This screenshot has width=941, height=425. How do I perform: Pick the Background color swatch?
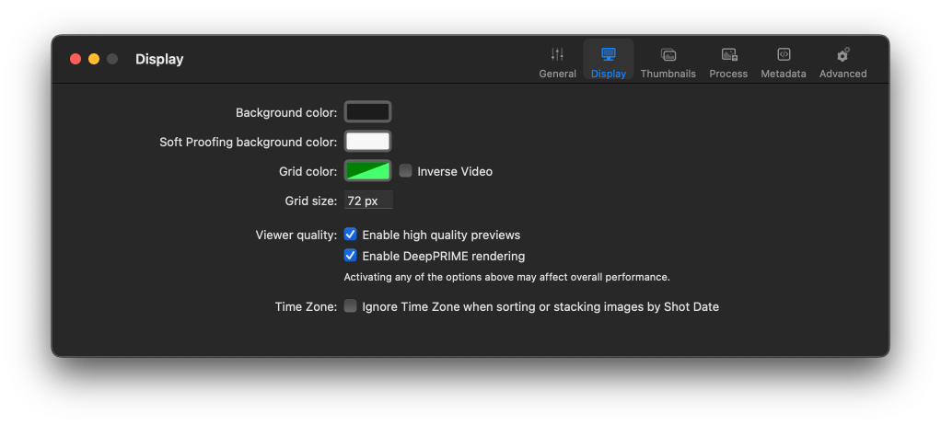click(x=367, y=112)
